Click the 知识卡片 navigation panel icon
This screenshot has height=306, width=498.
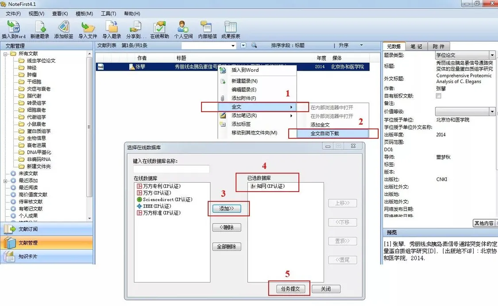pos(9,256)
